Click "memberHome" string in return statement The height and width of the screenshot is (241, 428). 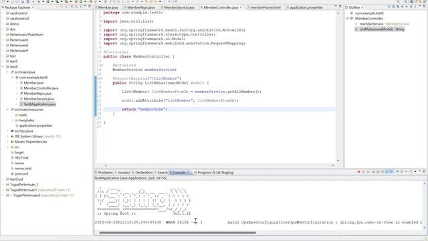[x=152, y=109]
